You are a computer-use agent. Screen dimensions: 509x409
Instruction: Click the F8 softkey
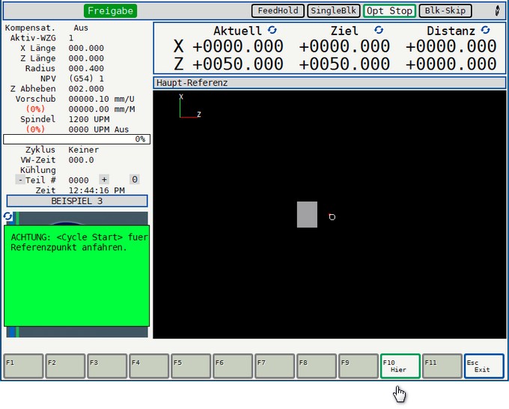317,366
